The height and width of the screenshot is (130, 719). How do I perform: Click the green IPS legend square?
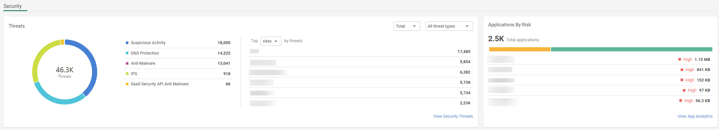(127, 74)
